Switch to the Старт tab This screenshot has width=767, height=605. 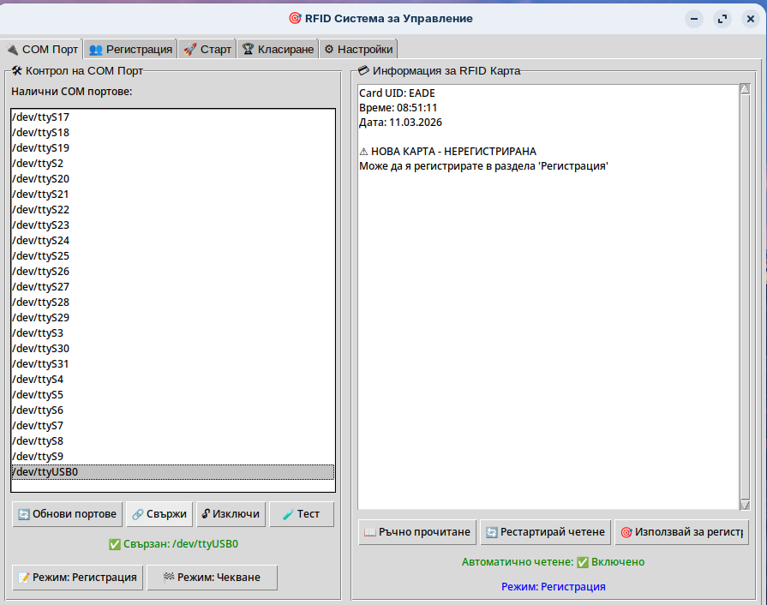click(x=207, y=50)
